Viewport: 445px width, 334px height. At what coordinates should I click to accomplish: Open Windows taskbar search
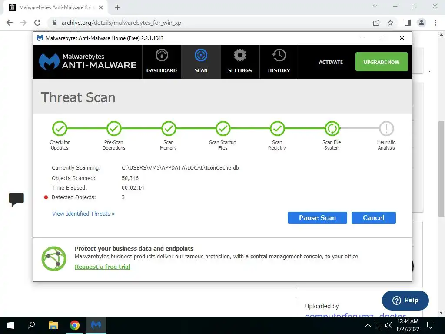(31, 325)
